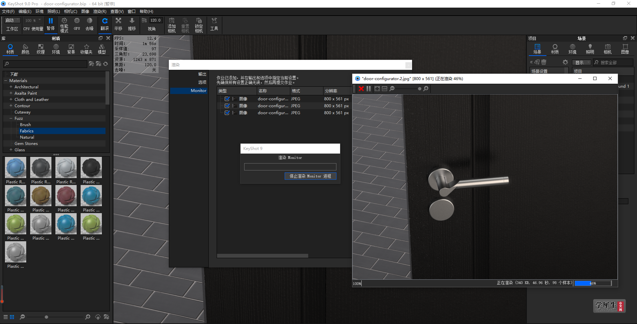Viewport: 637px width, 324px height.
Task: Click the 46% render progress bar
Action: click(x=593, y=283)
